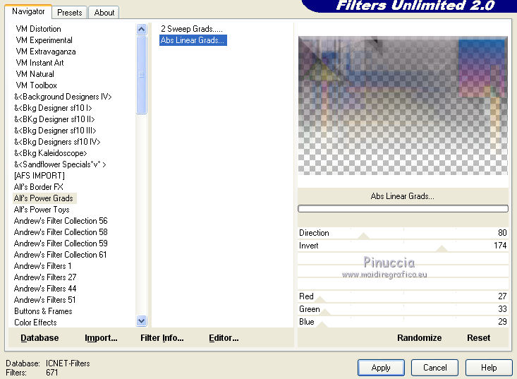Click the Import... button
This screenshot has height=379, width=517.
(101, 338)
